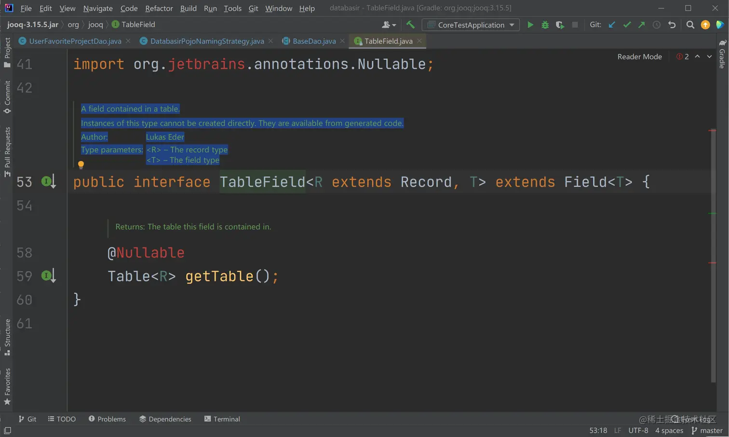
Task: Toggle the Favorites tool window
Action: point(7,387)
